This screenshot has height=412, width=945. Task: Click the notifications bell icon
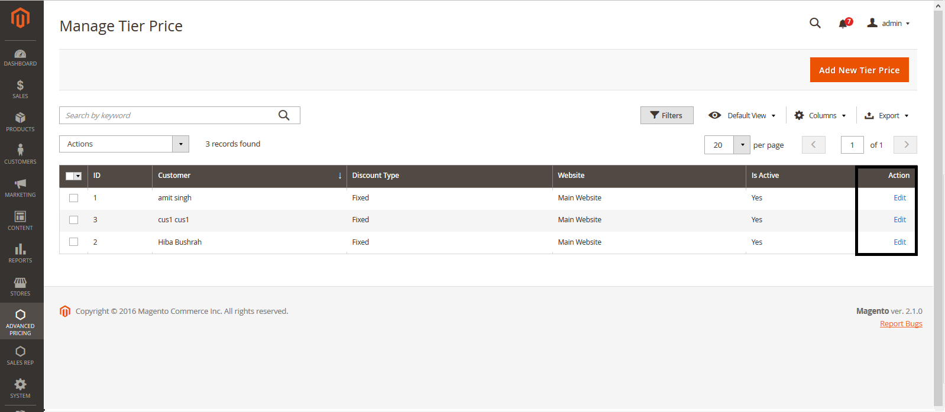click(843, 24)
